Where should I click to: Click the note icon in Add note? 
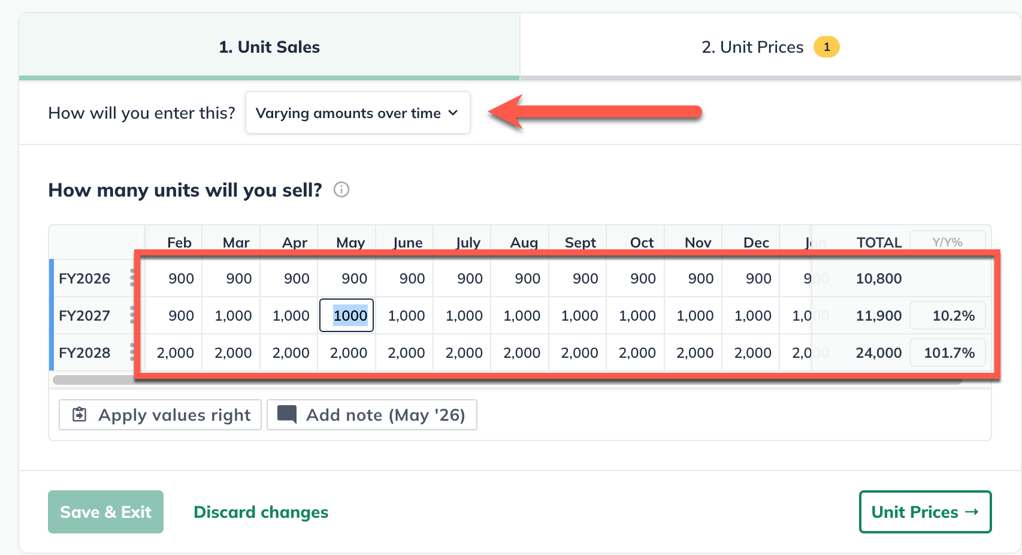click(x=287, y=415)
